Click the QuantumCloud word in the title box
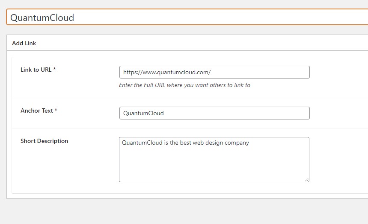 click(x=42, y=17)
